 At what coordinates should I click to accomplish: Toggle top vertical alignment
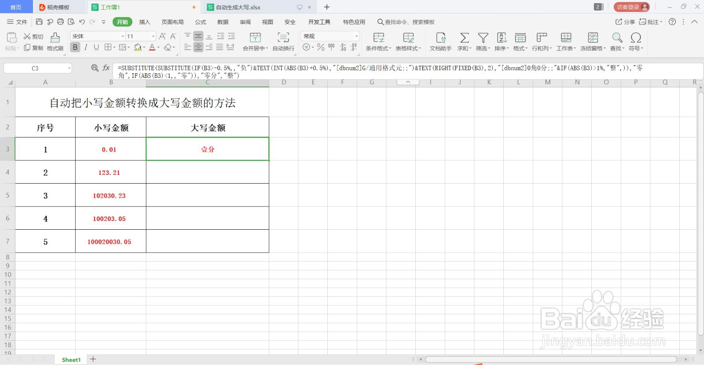pos(188,36)
